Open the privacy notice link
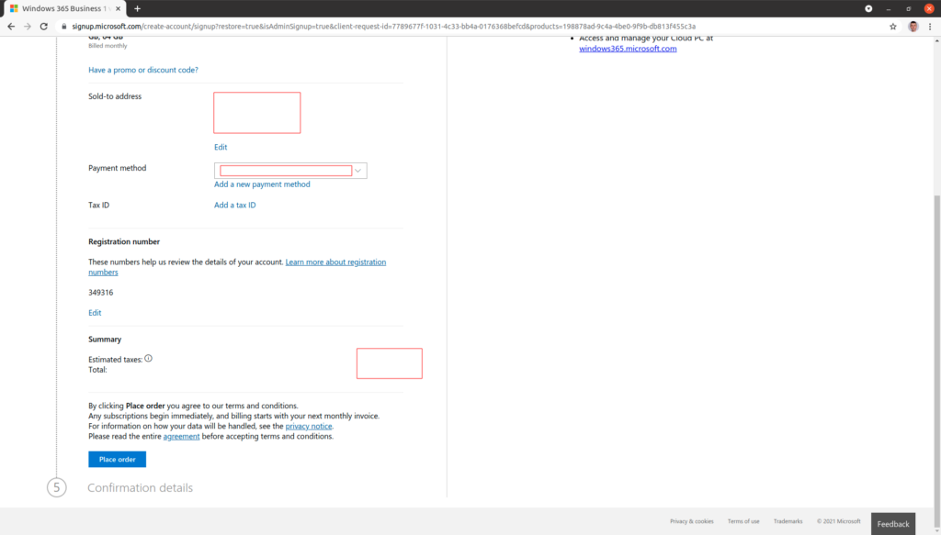Screen dimensions: 941x535 (309, 426)
